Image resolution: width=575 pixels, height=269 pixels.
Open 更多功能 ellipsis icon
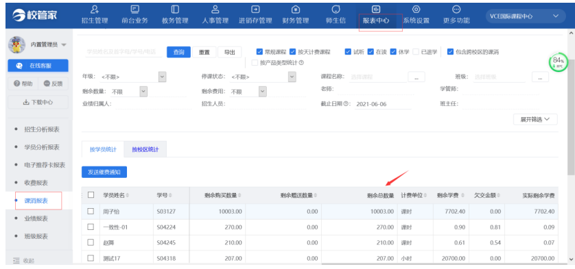[x=456, y=9]
